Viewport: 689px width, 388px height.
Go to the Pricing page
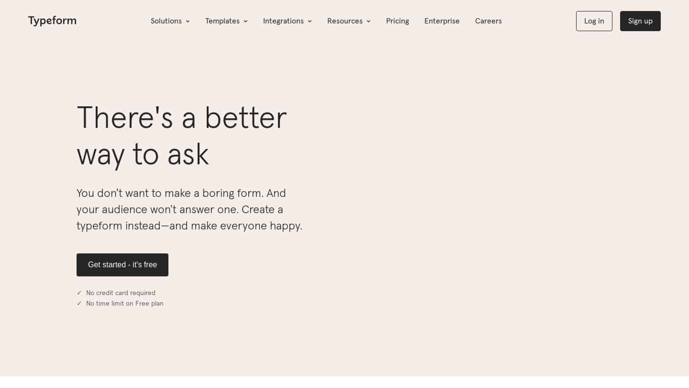click(x=398, y=21)
